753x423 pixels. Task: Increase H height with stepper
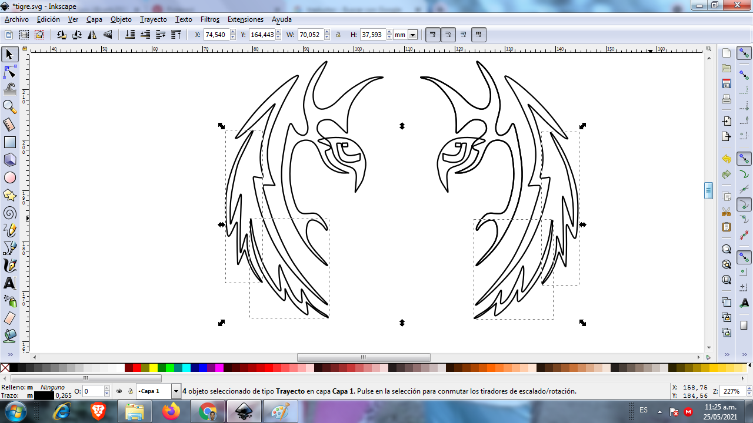coord(389,32)
